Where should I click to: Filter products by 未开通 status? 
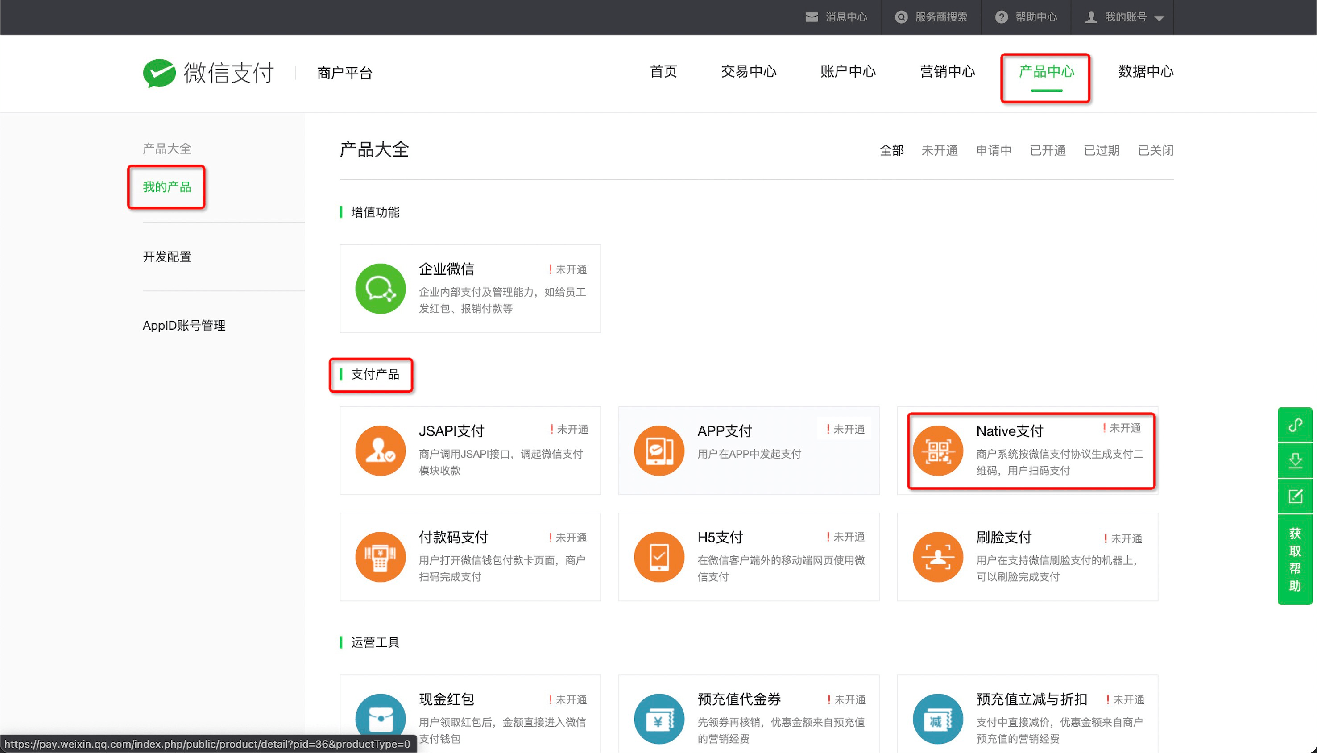tap(939, 150)
